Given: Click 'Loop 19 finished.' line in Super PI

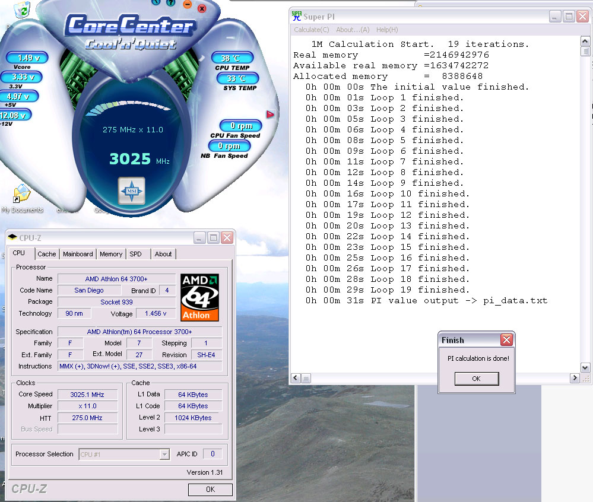Looking at the screenshot, I should click(387, 290).
